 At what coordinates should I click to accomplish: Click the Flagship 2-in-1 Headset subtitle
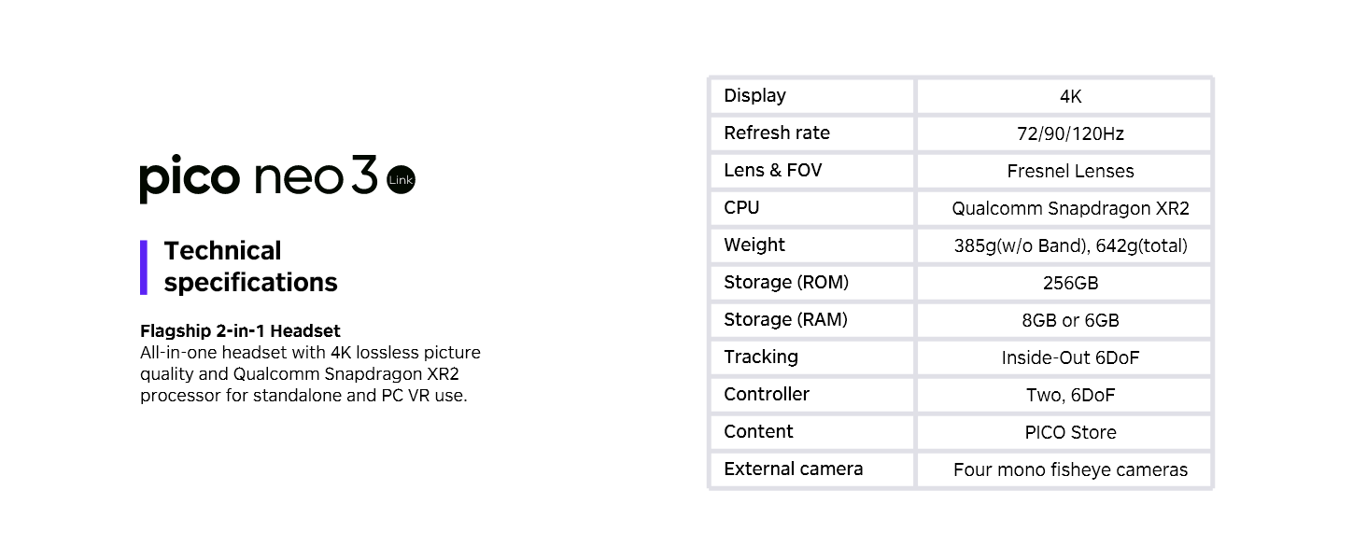(x=240, y=331)
